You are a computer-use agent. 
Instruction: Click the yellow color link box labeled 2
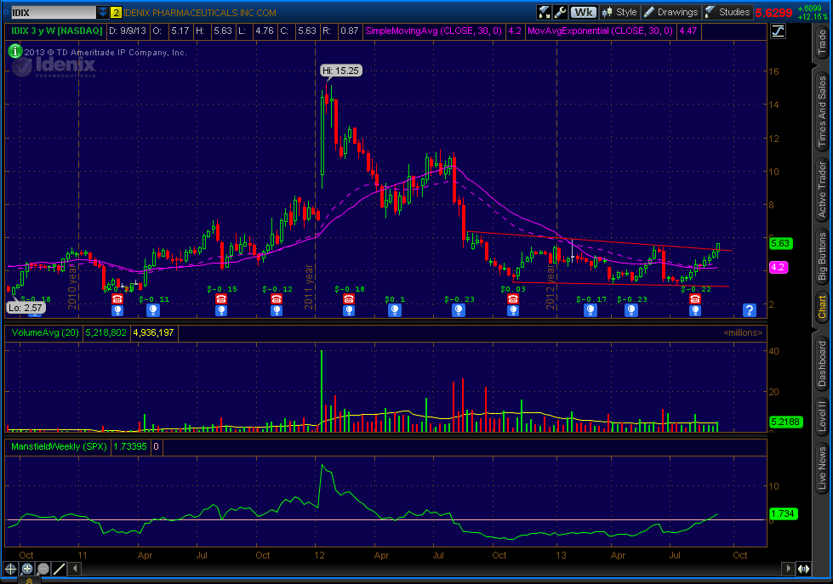click(x=116, y=12)
